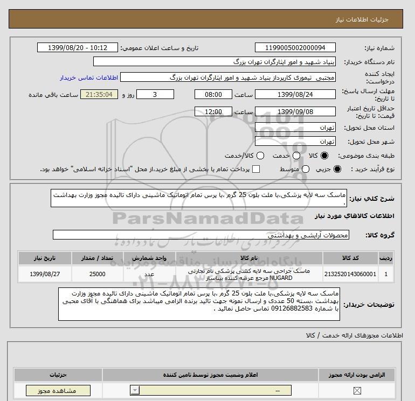
Task: Click the جزئیات column header in license table
Action: (x=58, y=375)
